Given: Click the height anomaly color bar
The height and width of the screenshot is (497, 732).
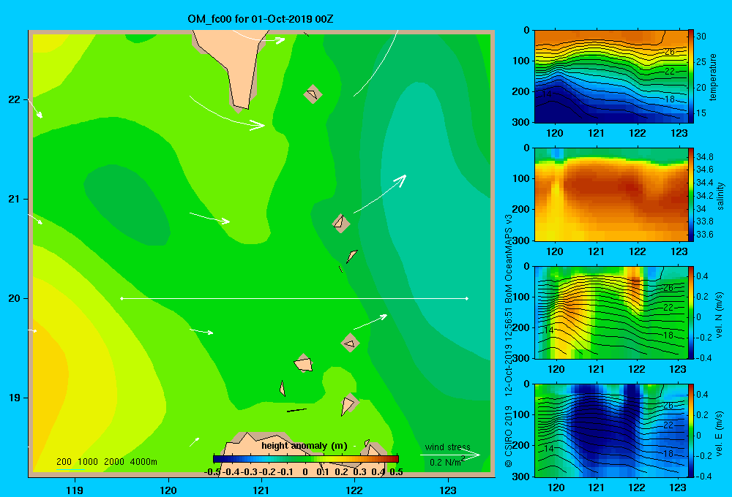Looking at the screenshot, I should 306,459.
